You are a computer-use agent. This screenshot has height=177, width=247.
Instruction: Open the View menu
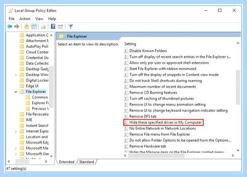39,19
